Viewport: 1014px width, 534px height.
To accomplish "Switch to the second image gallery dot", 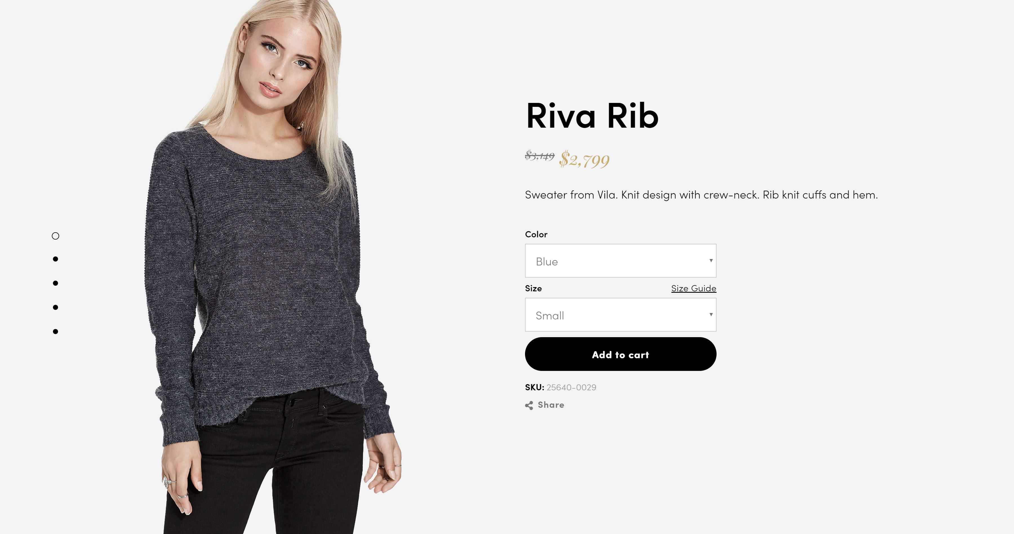I will tap(55, 259).
